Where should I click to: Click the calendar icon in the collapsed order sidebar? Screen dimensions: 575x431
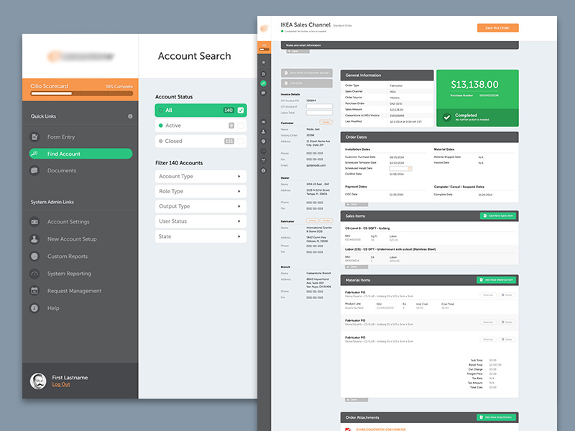263,161
